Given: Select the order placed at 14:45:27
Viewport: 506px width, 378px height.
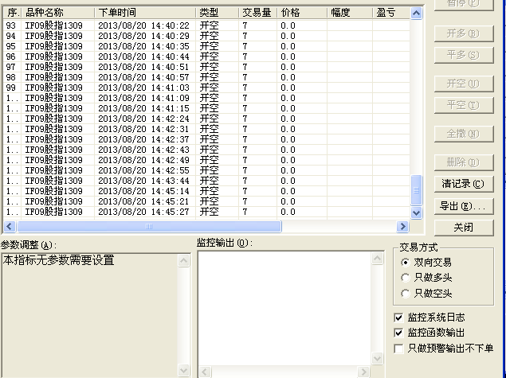Looking at the screenshot, I should click(206, 212).
